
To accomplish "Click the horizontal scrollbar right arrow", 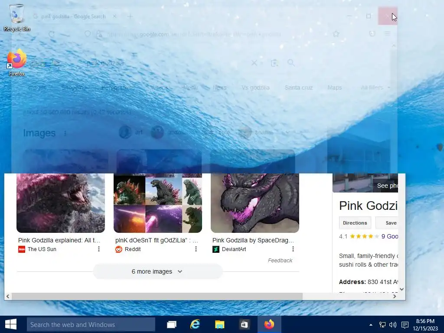I will (395, 296).
